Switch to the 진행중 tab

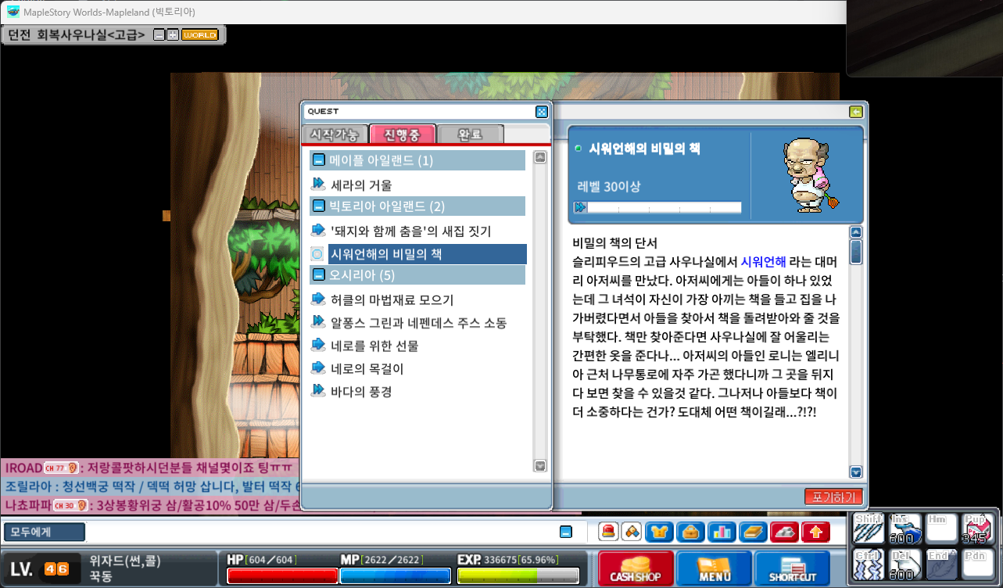click(402, 134)
